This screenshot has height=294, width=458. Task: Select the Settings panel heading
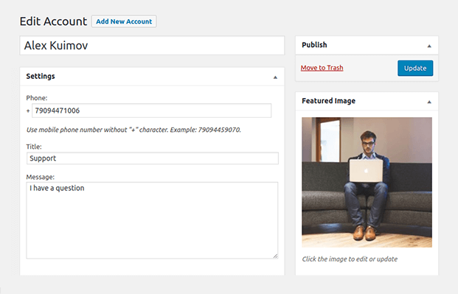click(x=41, y=76)
